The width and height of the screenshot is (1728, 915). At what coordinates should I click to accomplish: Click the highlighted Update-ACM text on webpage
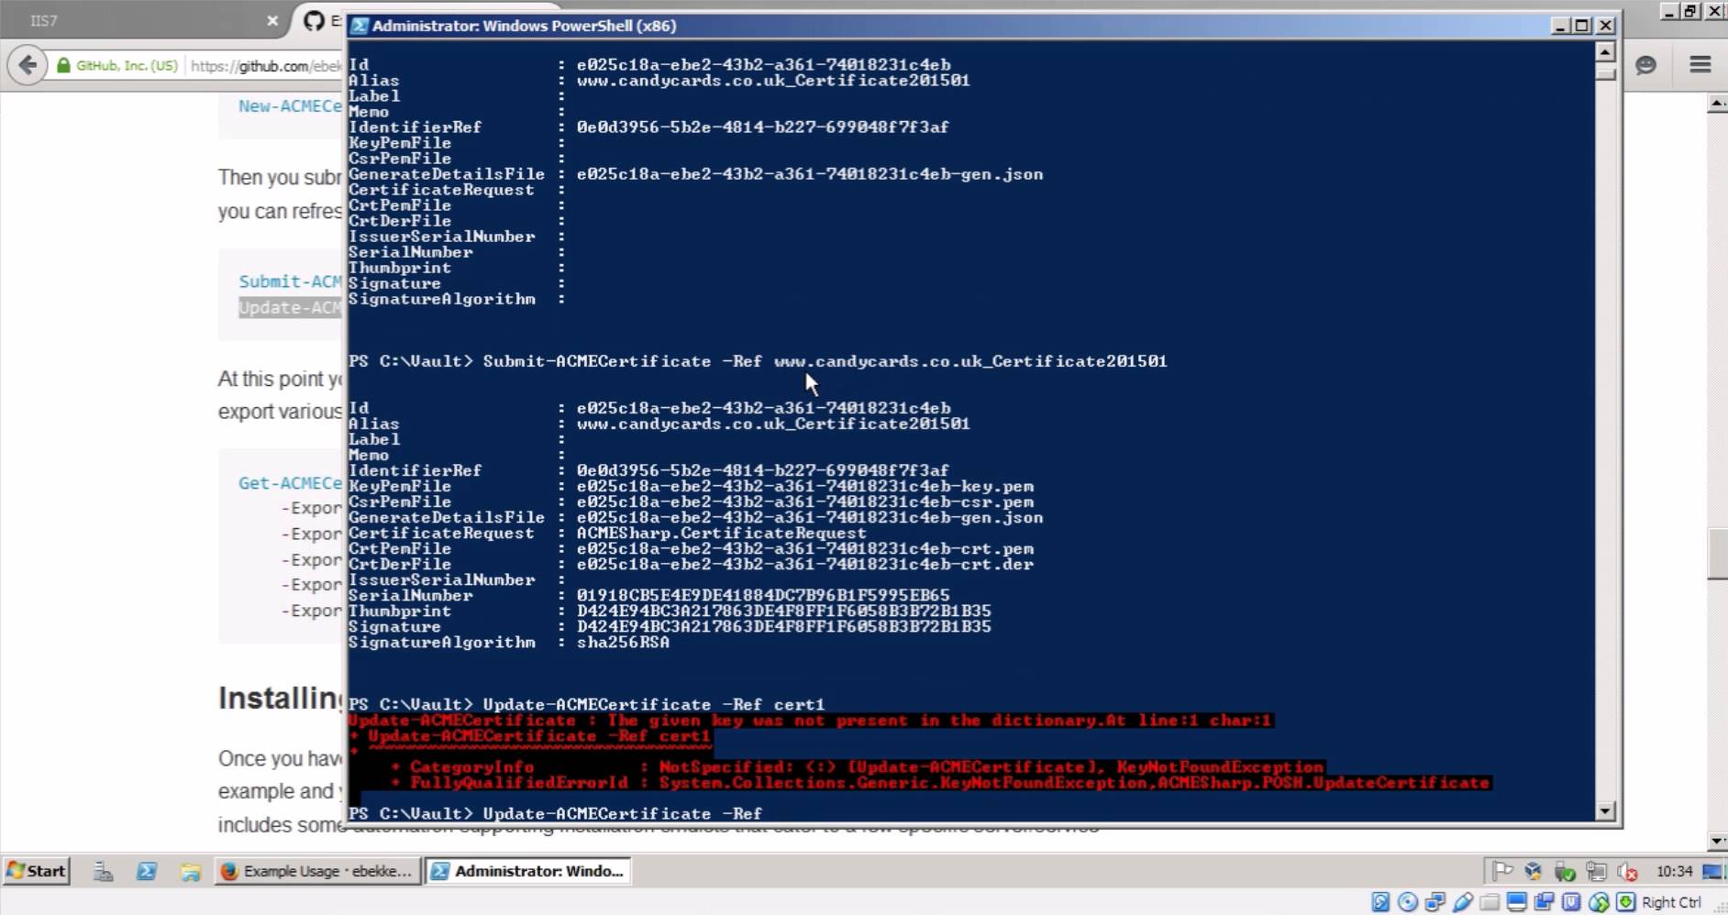tap(290, 308)
